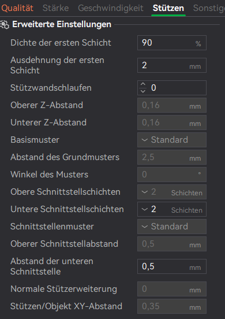The width and height of the screenshot is (225, 319).
Task: Switch to the Qualität tab
Action: click(x=17, y=8)
